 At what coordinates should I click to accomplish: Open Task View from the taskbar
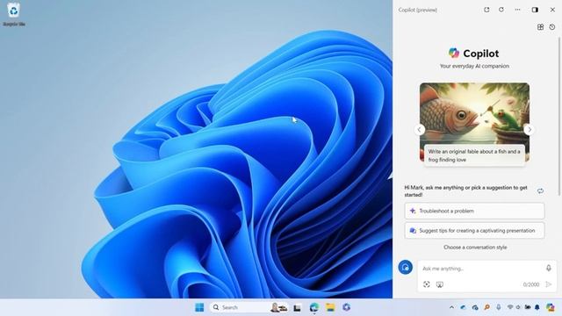coord(297,307)
